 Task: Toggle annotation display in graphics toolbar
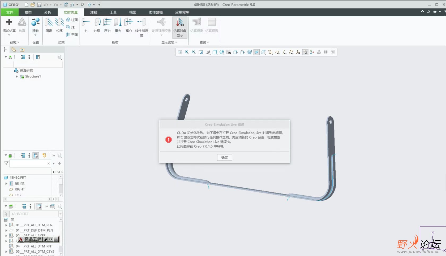(305, 52)
